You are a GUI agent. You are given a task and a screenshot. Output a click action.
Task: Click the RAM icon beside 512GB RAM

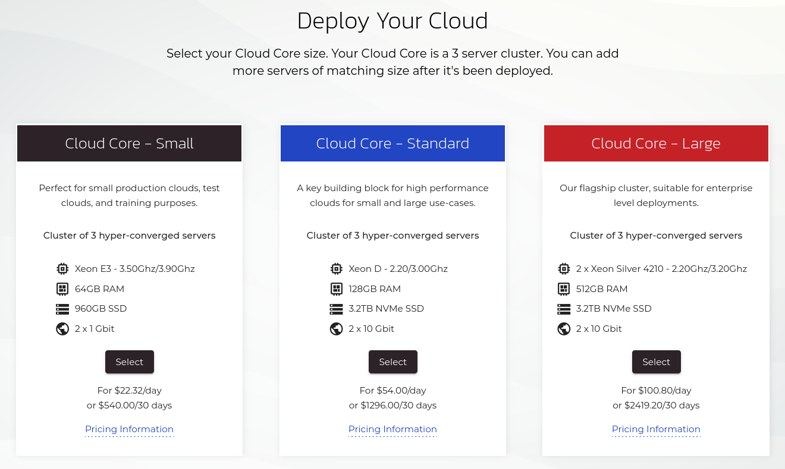(x=564, y=289)
